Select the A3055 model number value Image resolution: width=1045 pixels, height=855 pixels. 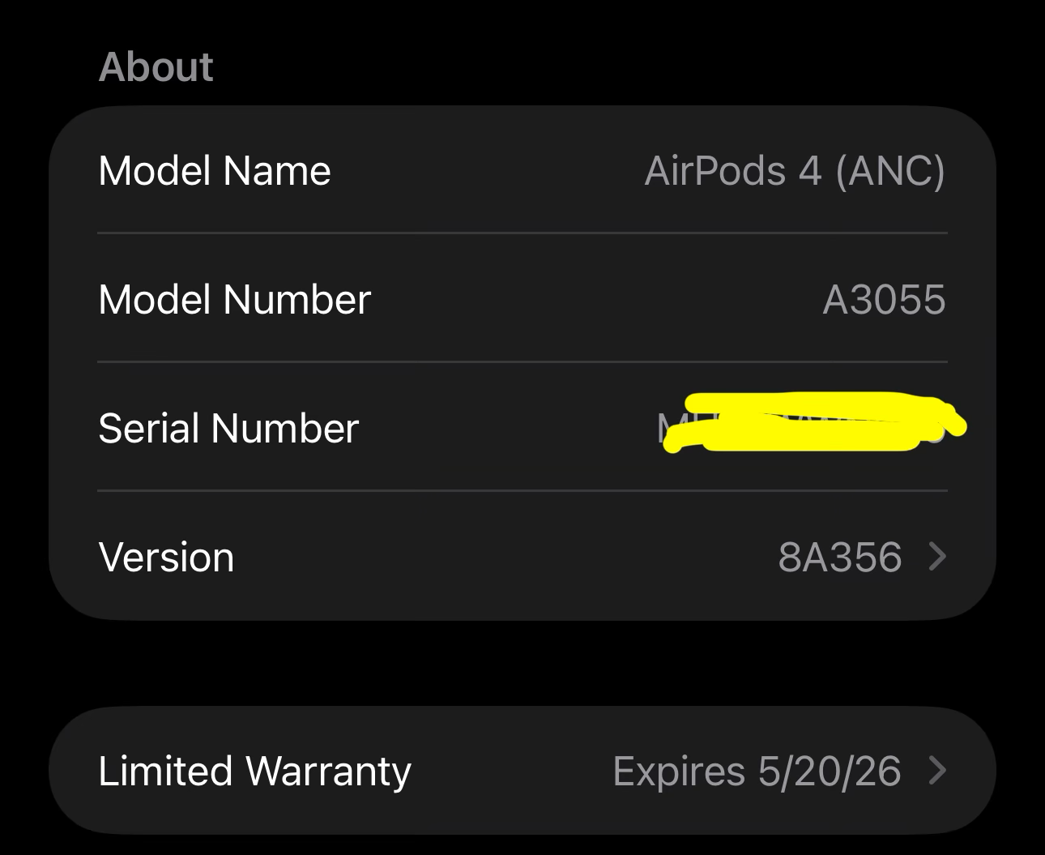[x=884, y=300]
